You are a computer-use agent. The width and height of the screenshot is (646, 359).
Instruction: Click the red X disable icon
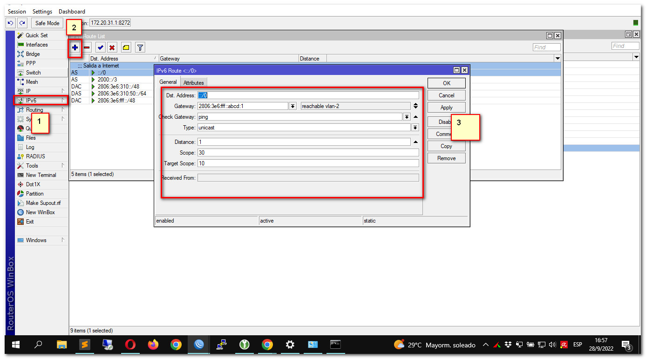112,47
